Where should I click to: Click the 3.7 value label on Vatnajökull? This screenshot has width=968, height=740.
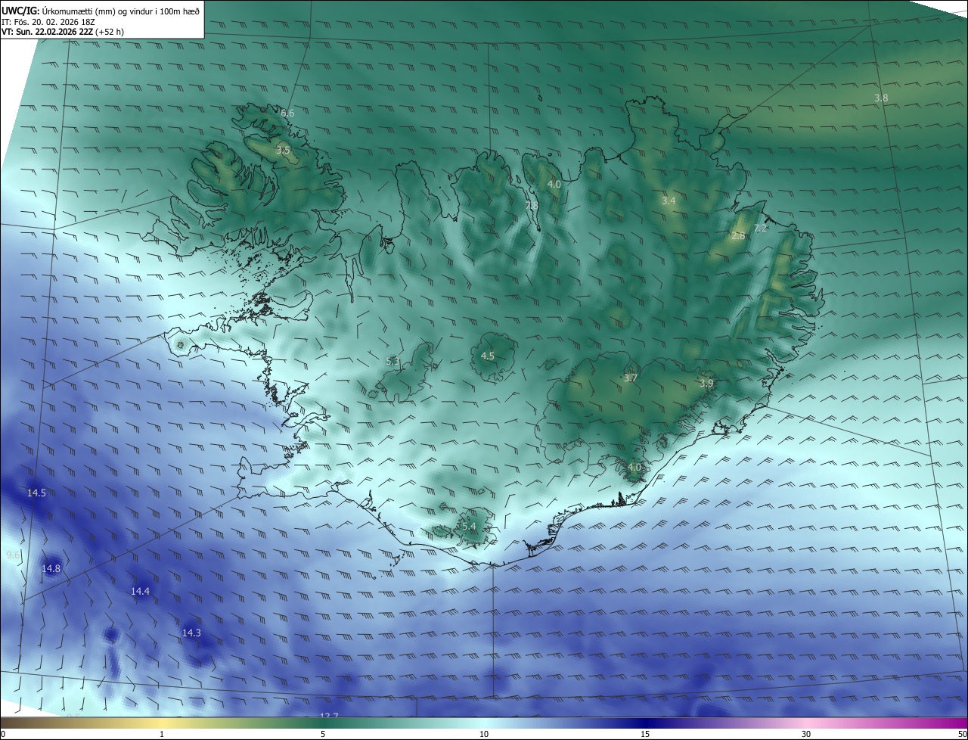point(631,378)
